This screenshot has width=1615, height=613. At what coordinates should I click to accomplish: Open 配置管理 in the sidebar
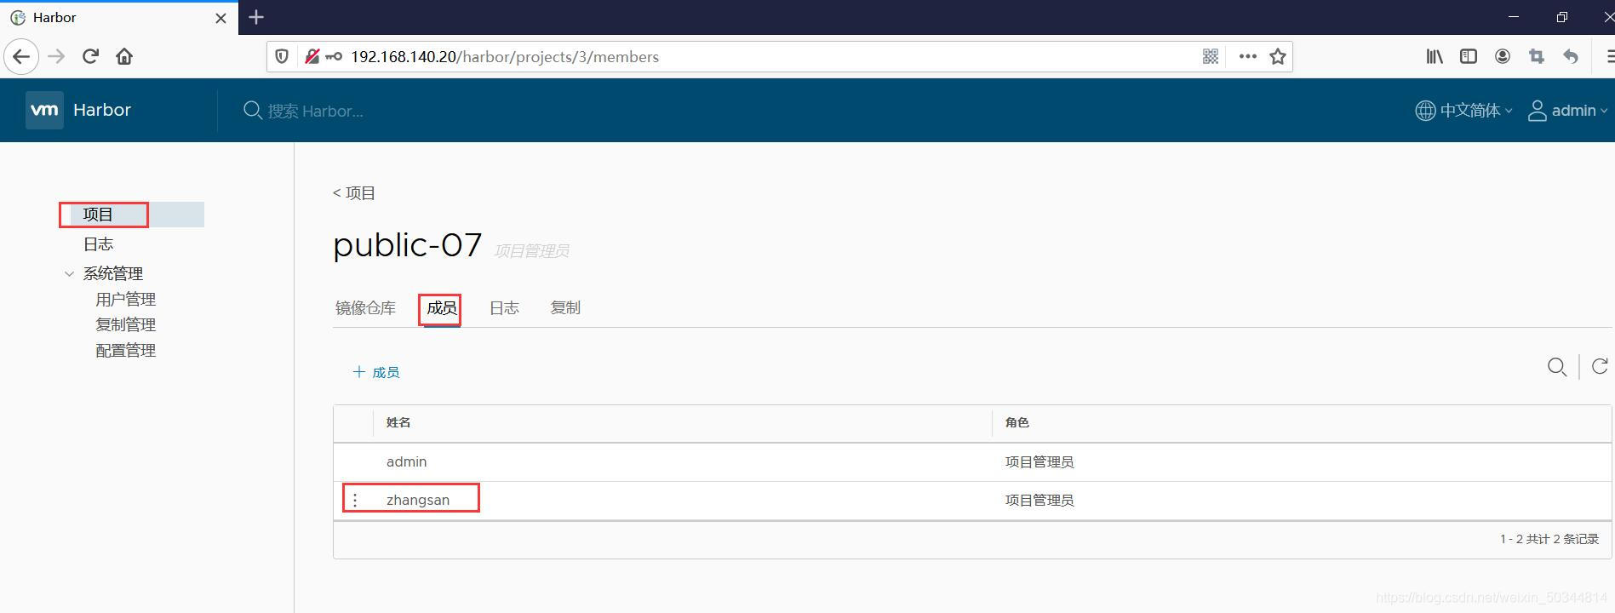[x=125, y=351]
